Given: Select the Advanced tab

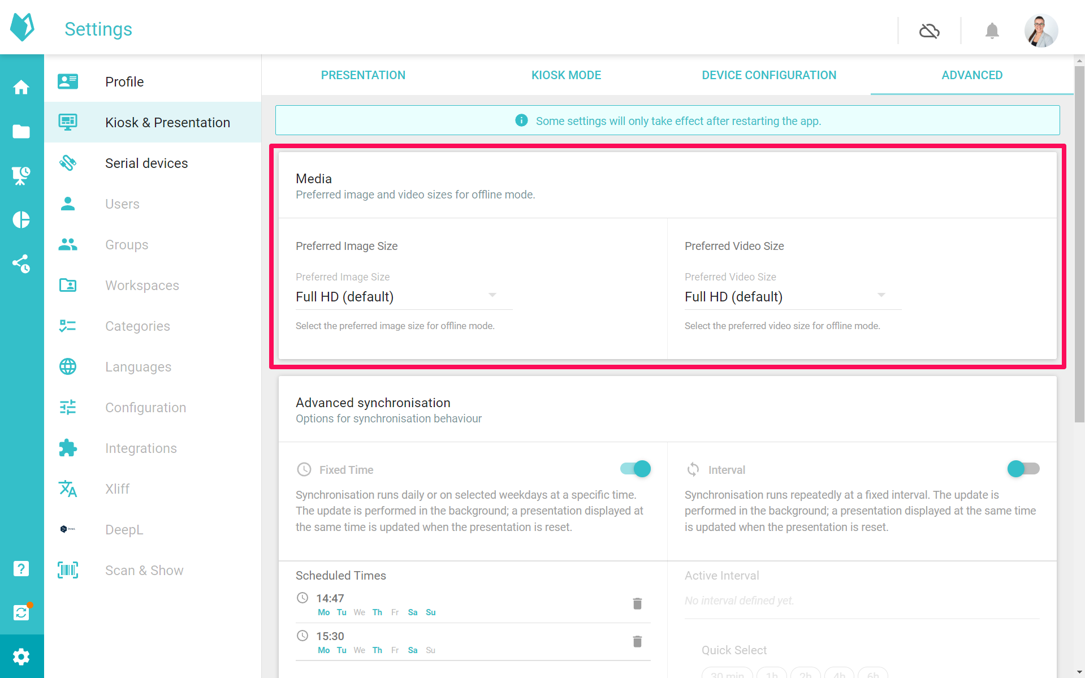Looking at the screenshot, I should coord(972,75).
